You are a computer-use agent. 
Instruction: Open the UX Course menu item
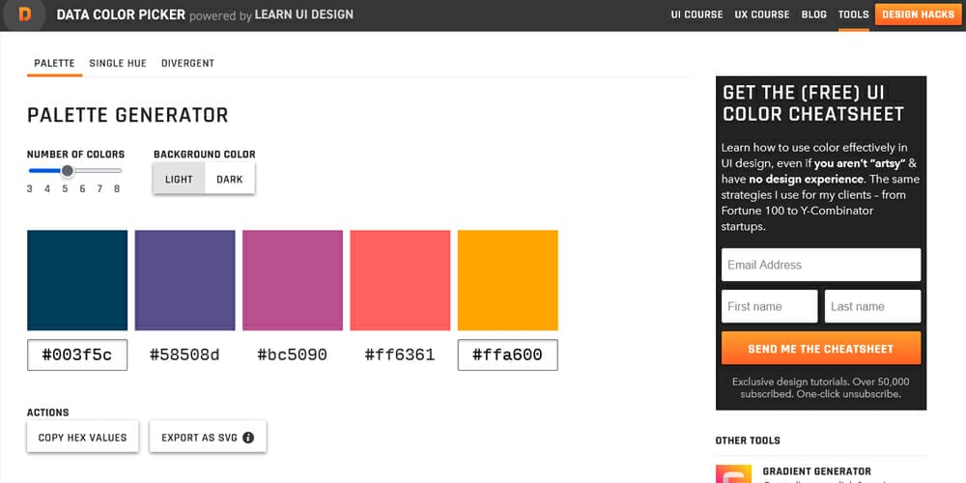tap(761, 14)
